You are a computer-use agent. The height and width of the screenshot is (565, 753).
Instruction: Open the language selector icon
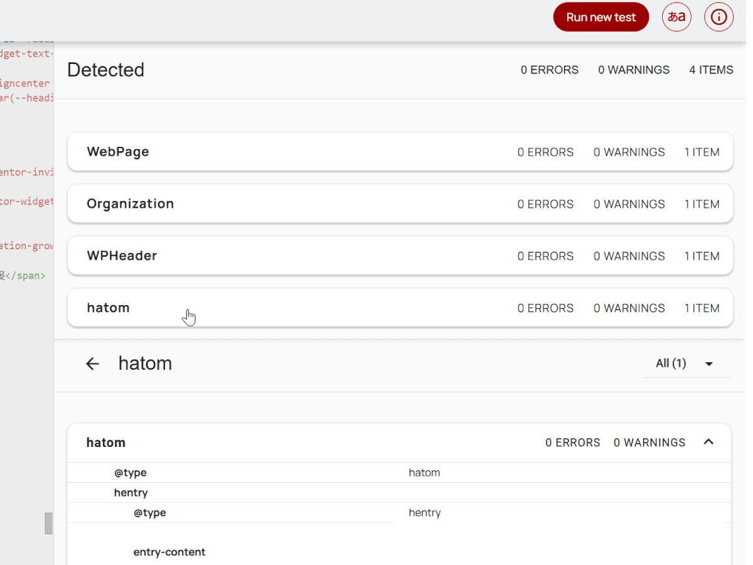676,17
